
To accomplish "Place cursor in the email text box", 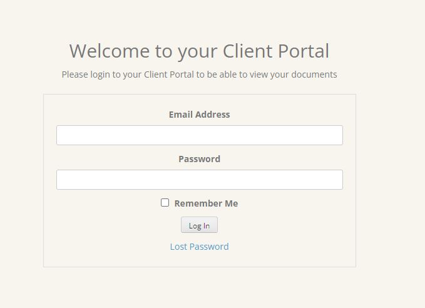I will [x=199, y=135].
